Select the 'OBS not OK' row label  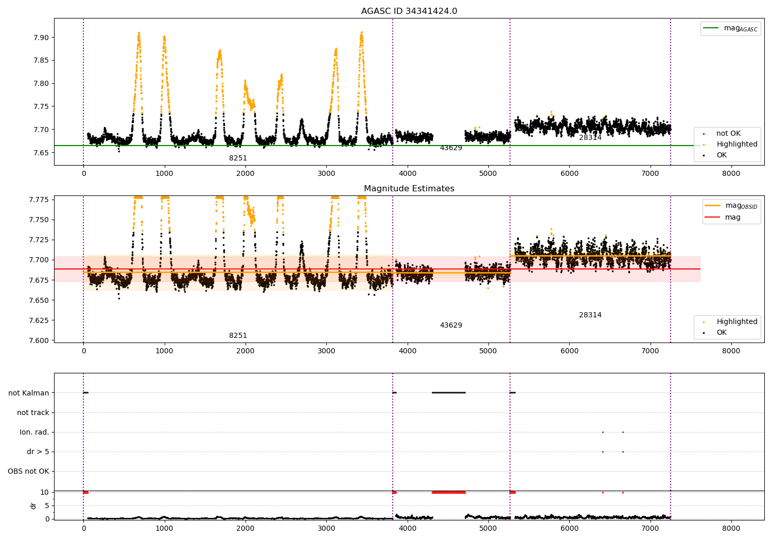(28, 471)
